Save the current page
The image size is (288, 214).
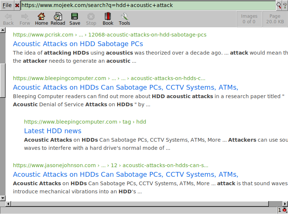click(x=75, y=19)
